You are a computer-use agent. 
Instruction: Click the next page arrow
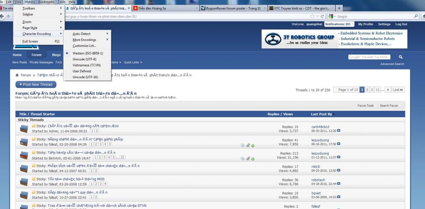tap(388, 90)
